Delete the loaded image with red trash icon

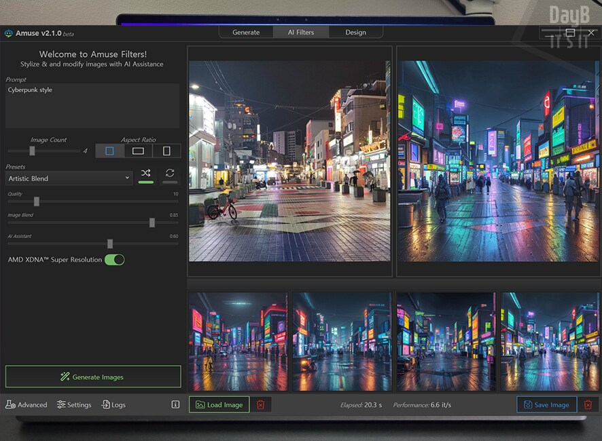(x=261, y=405)
